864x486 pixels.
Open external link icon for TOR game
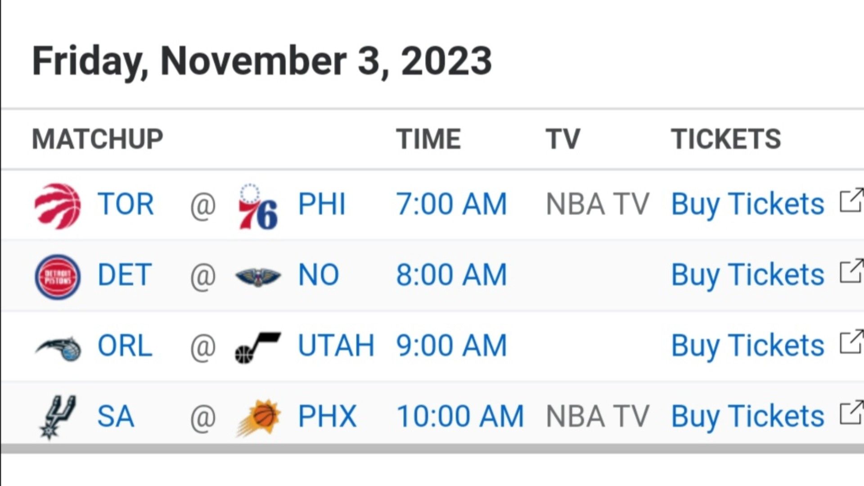[x=851, y=200]
